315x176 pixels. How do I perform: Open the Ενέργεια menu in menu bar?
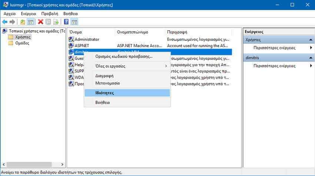point(29,14)
